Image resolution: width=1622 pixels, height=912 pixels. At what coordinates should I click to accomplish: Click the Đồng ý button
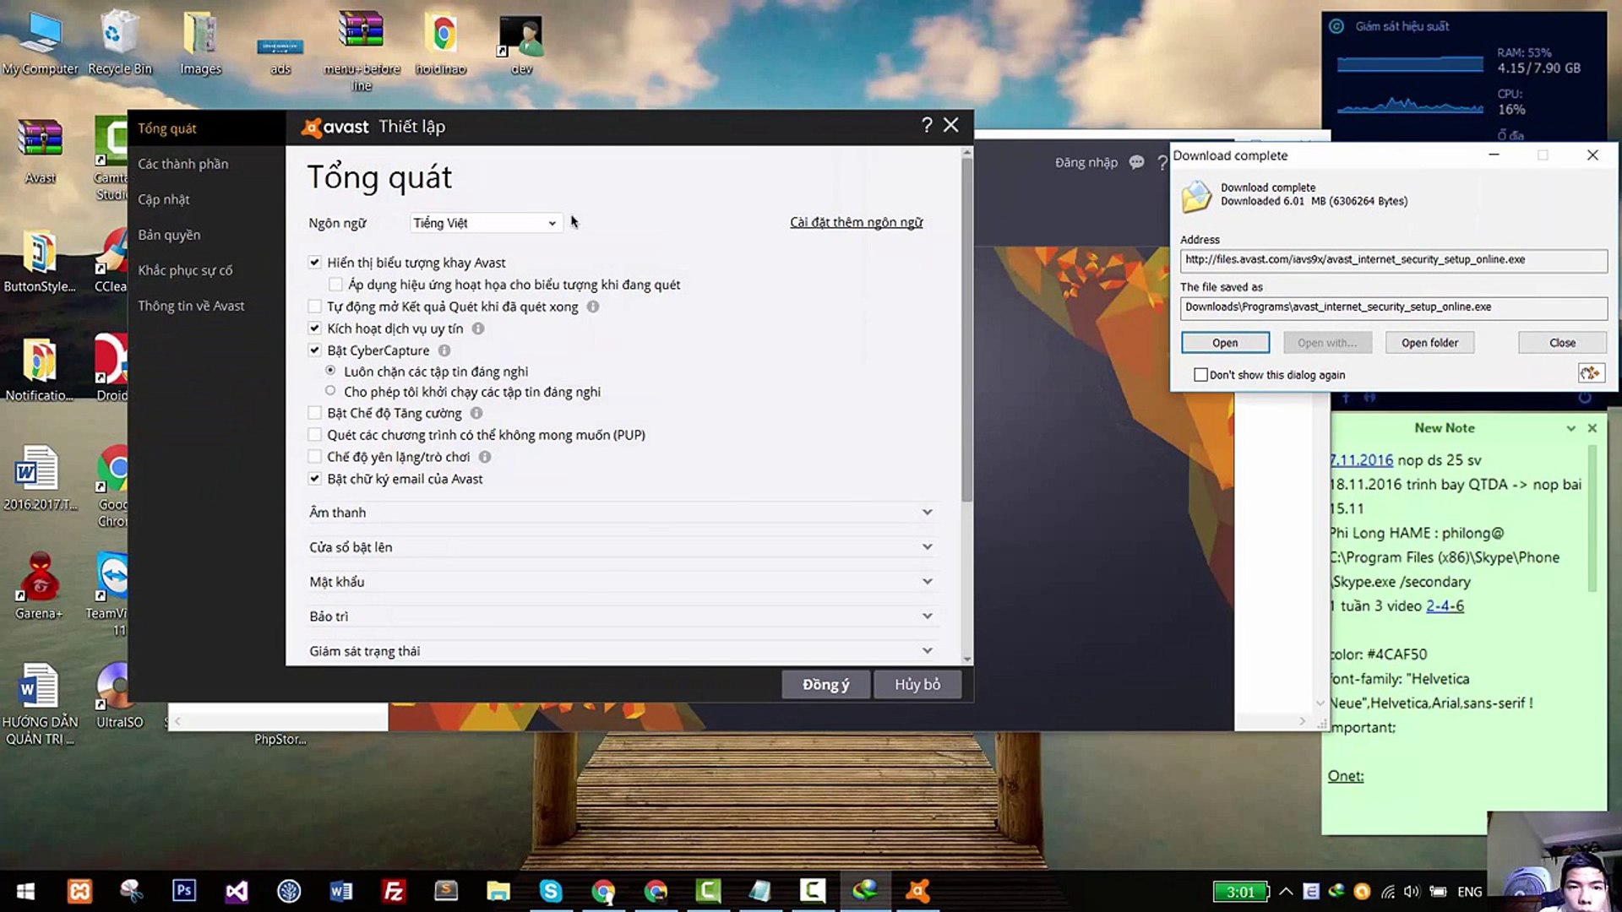[x=825, y=684]
